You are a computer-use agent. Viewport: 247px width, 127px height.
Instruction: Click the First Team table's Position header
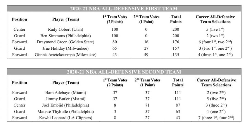click(19, 19)
